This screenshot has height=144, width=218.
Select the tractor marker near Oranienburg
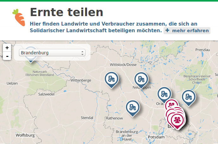click(x=164, y=95)
